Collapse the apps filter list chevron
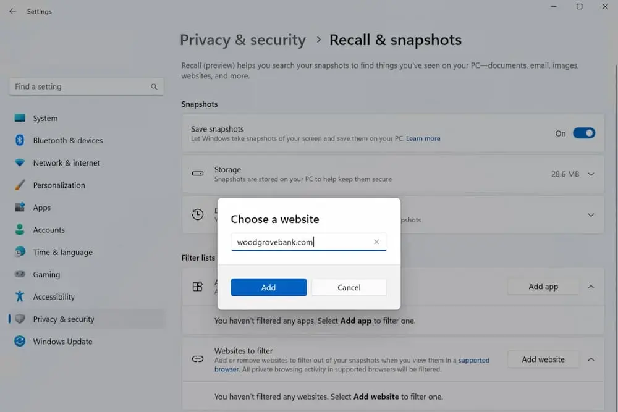Viewport: 618px width, 412px height. click(x=591, y=287)
